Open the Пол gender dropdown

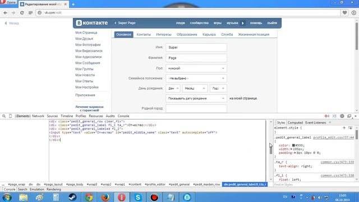196,68
